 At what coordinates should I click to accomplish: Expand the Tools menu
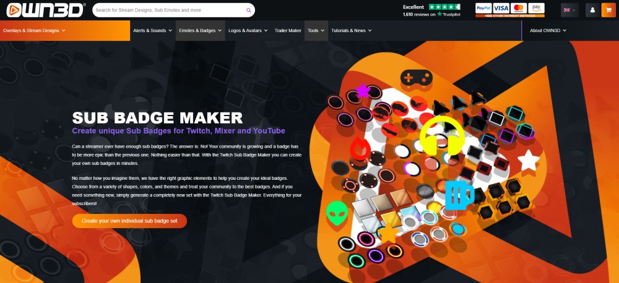pos(316,30)
